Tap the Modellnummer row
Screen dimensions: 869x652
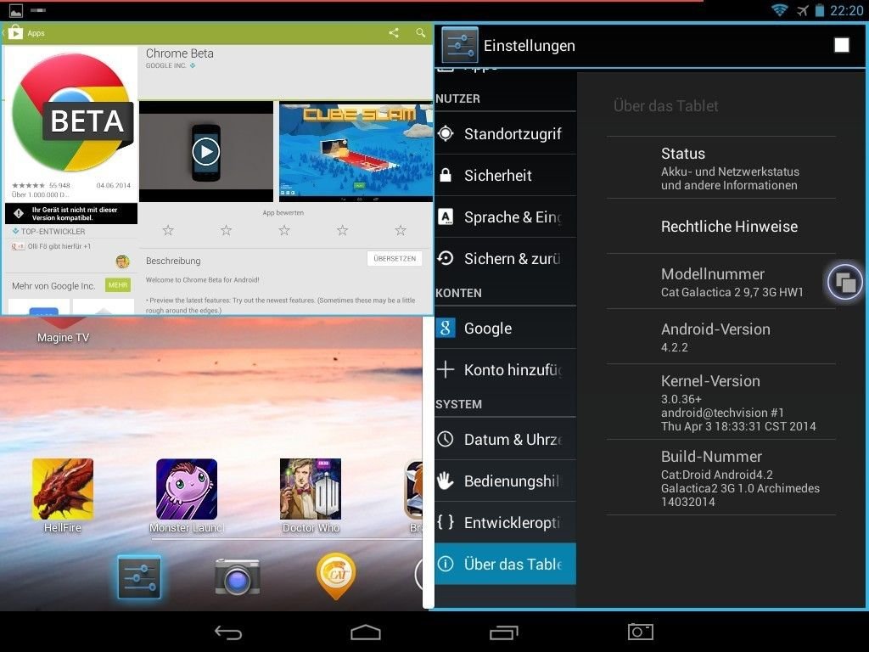721,282
